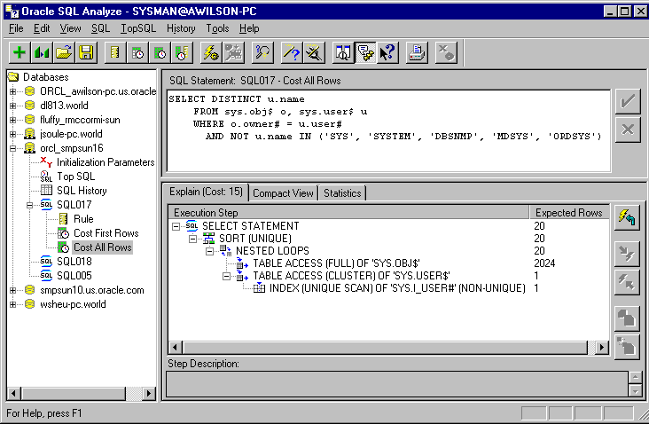The image size is (649, 424).
Task: Click the grayed-out X gear toolbar icon
Action: (x=446, y=52)
